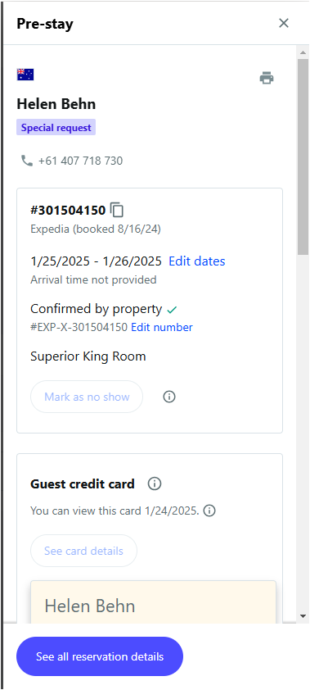
Task: Click the vertical scrollbar thumb
Action: (303, 157)
